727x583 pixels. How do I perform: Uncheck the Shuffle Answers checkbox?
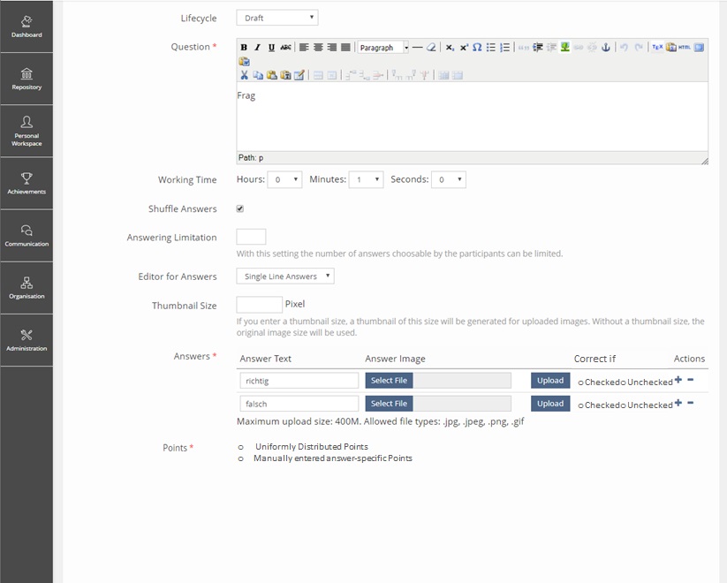240,209
